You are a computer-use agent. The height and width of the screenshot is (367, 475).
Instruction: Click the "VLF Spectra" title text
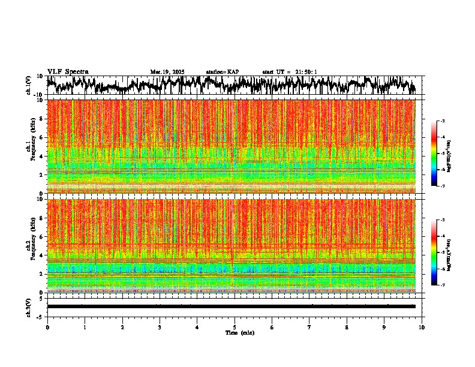click(x=68, y=72)
